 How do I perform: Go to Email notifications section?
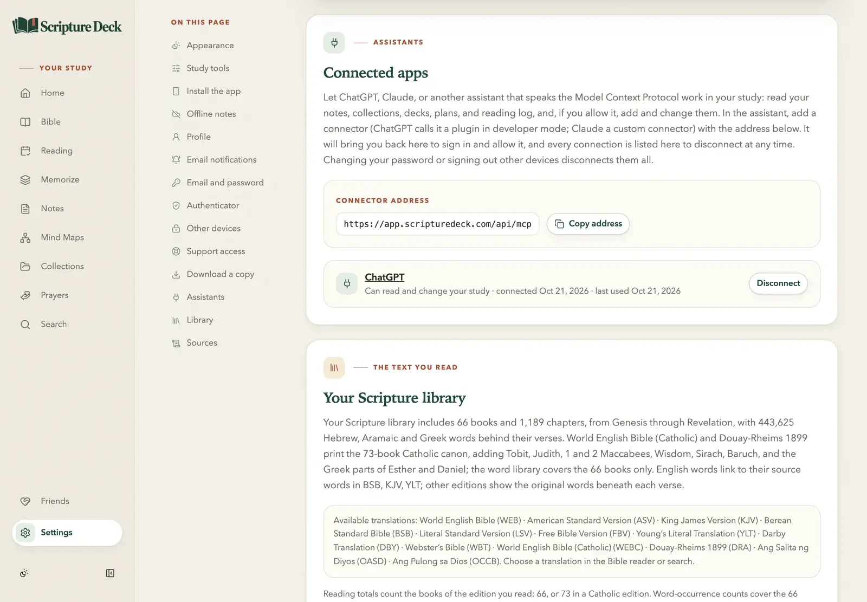point(222,160)
